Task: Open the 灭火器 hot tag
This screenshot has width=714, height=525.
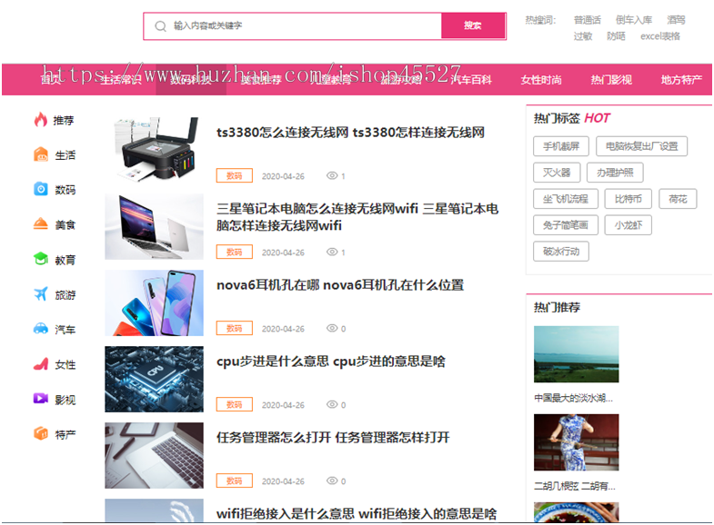Action: (x=557, y=173)
